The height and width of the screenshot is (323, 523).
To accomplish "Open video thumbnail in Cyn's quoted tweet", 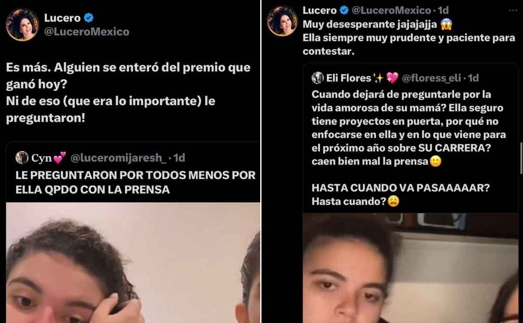I will [x=133, y=263].
